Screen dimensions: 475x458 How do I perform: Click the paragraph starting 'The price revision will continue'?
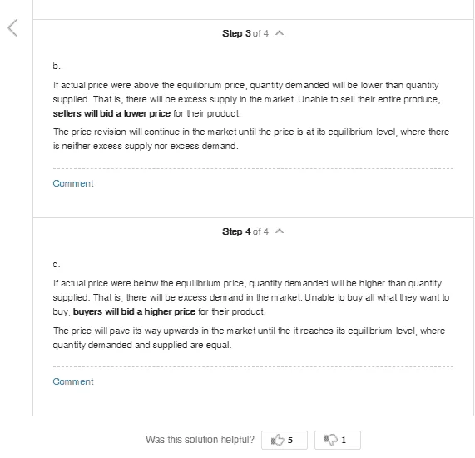(251, 139)
